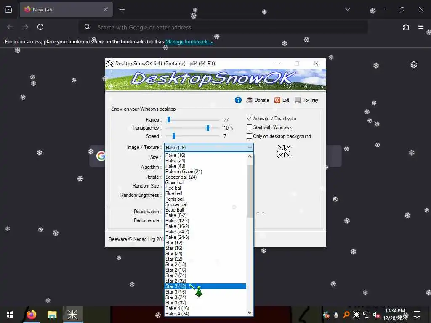Select Flake (16-2) option
Image resolution: width=431 pixels, height=323 pixels.
205,226
